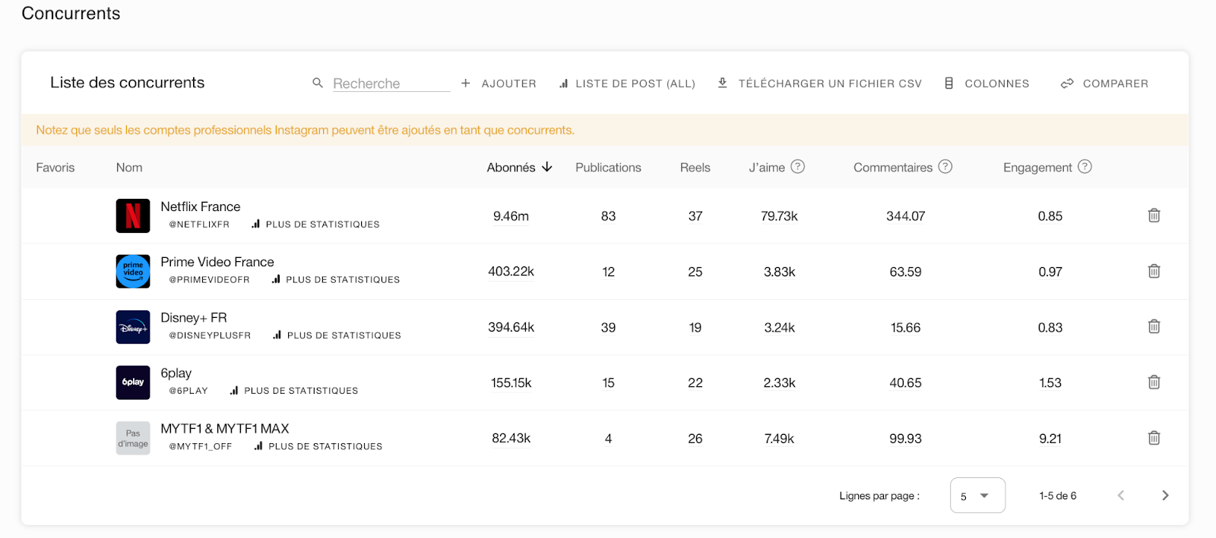Click the AJOUTER button to add competitor
This screenshot has height=538, width=1216.
pyautogui.click(x=499, y=83)
